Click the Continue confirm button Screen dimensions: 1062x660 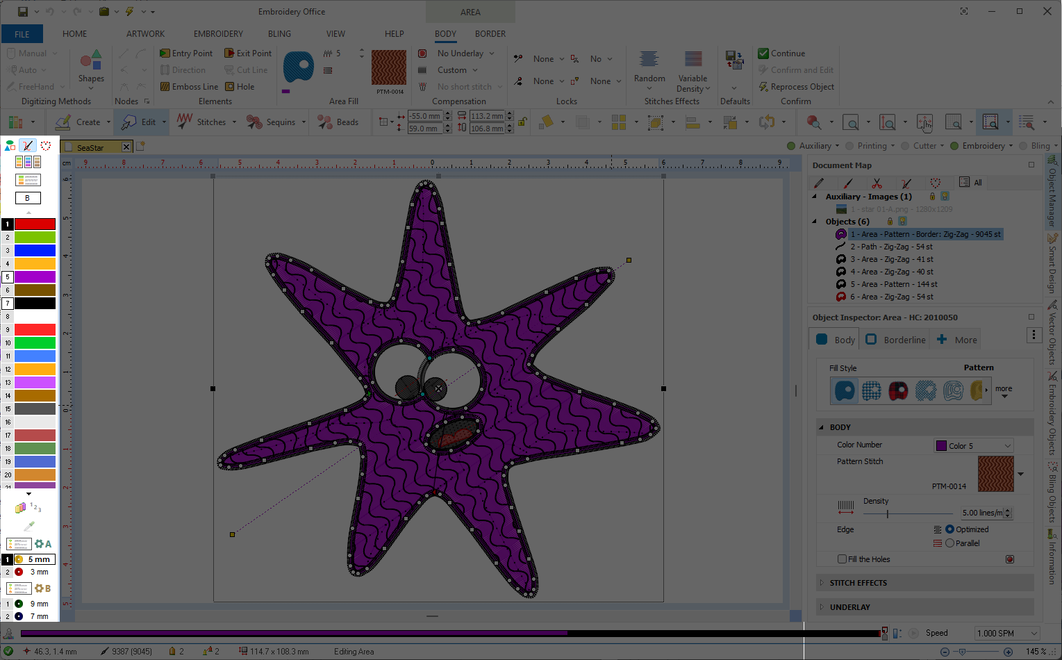tap(781, 53)
